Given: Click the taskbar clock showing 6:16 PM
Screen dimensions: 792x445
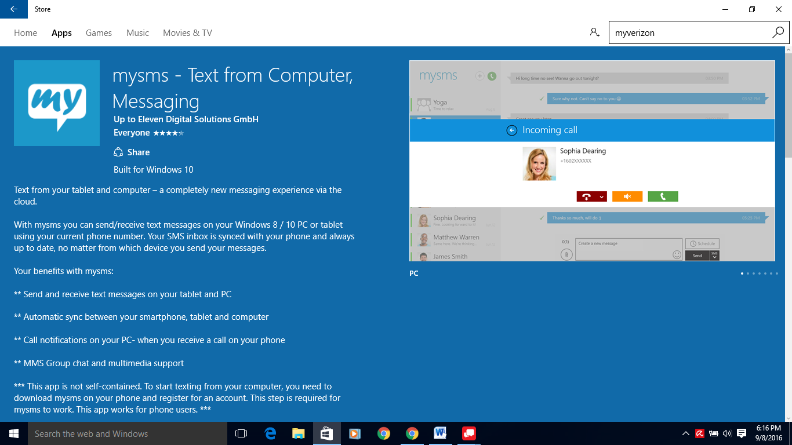Looking at the screenshot, I should tap(769, 433).
